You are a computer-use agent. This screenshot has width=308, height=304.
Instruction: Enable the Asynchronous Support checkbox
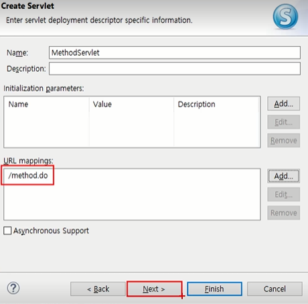click(7, 230)
